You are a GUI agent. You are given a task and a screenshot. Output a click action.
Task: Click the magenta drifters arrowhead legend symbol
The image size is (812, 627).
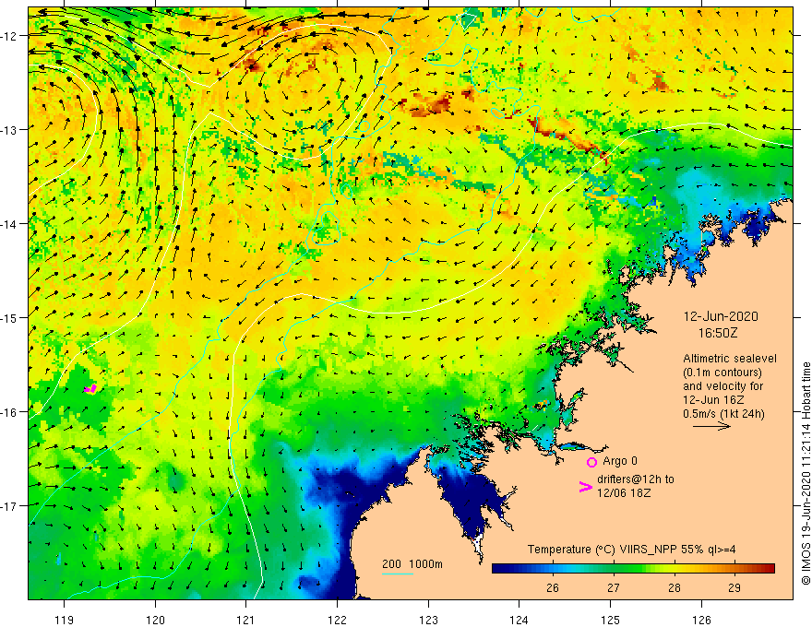tap(585, 487)
